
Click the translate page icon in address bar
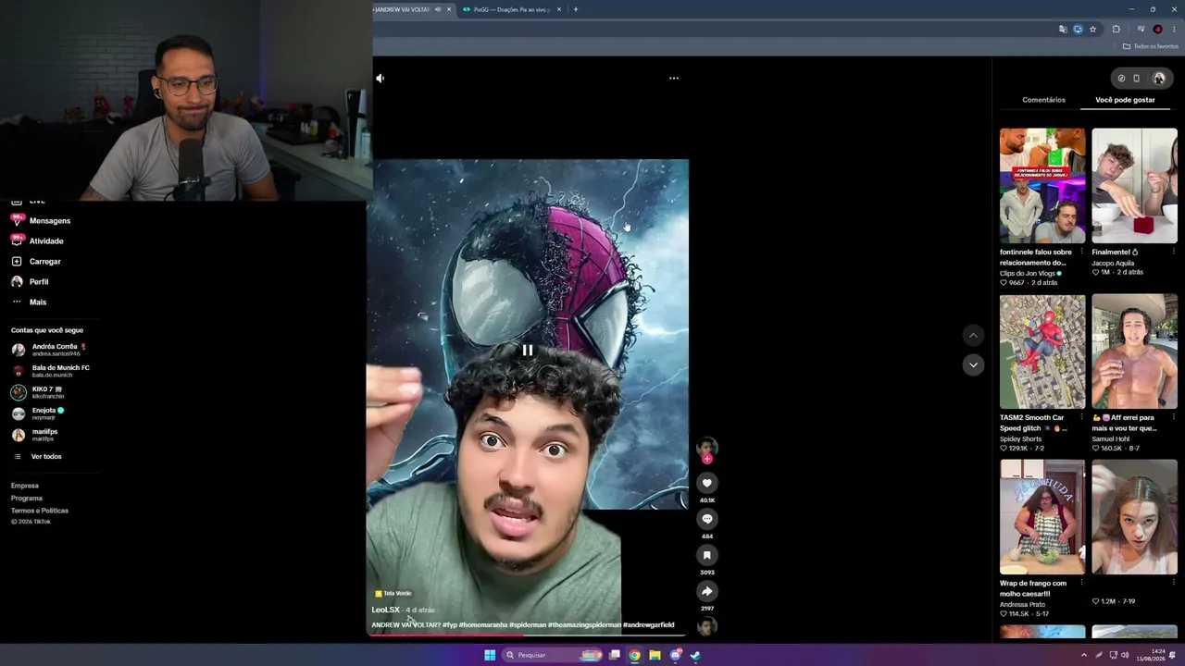pos(1063,30)
